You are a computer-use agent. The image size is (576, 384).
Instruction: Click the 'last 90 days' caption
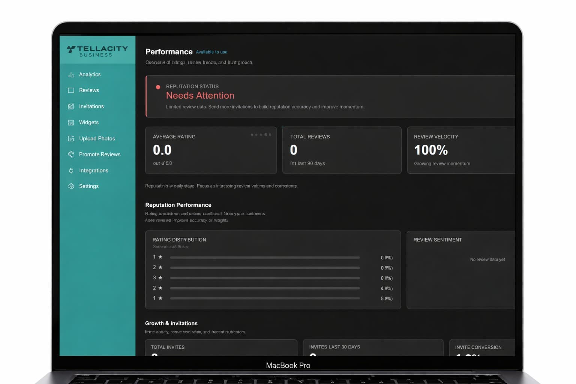(x=311, y=163)
